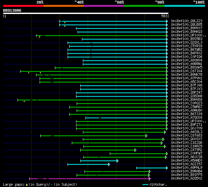Open hit UniRef100_Q9LZ23
Viewport: 208px width, 187px height.
tap(187, 21)
